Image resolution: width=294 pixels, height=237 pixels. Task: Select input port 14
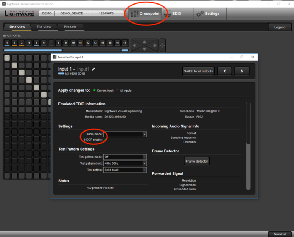(x=103, y=43)
